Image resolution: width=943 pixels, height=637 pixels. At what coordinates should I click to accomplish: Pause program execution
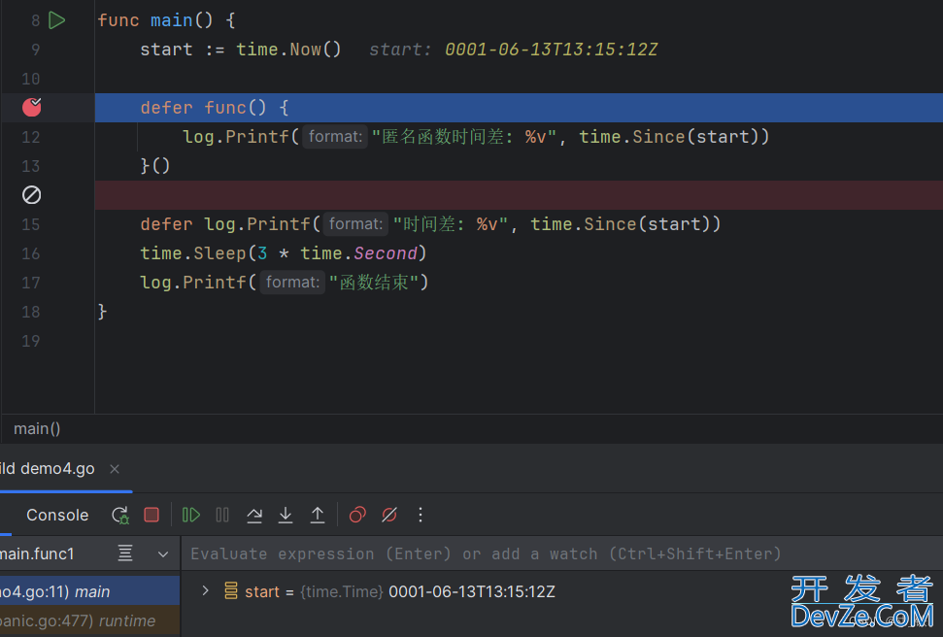(222, 515)
